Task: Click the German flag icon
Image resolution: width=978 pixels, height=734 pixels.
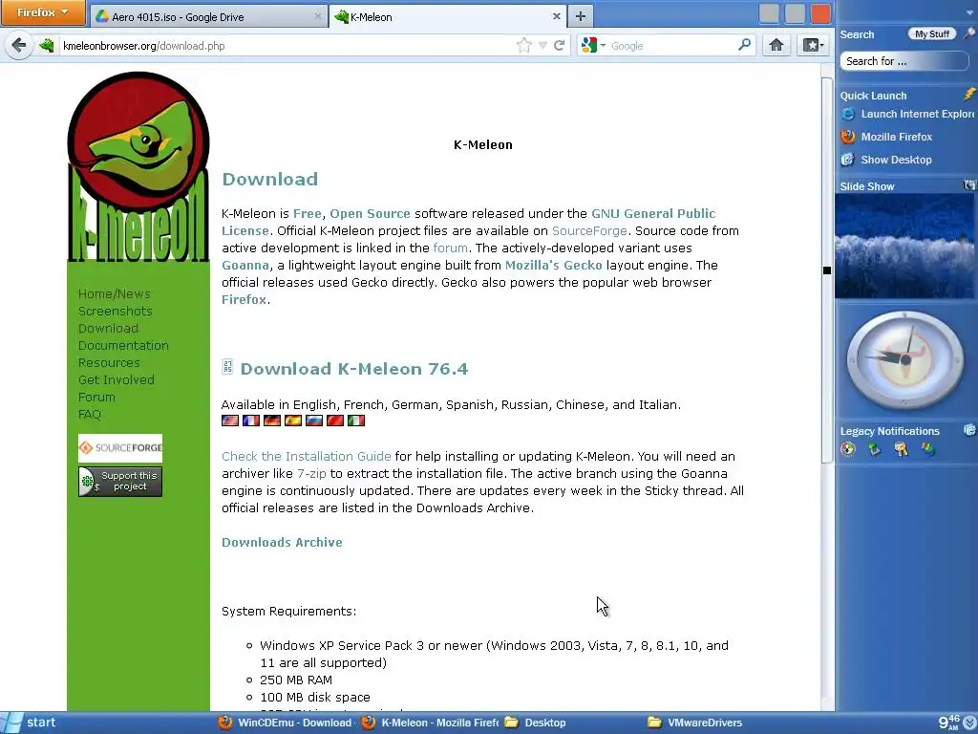Action: [x=272, y=421]
